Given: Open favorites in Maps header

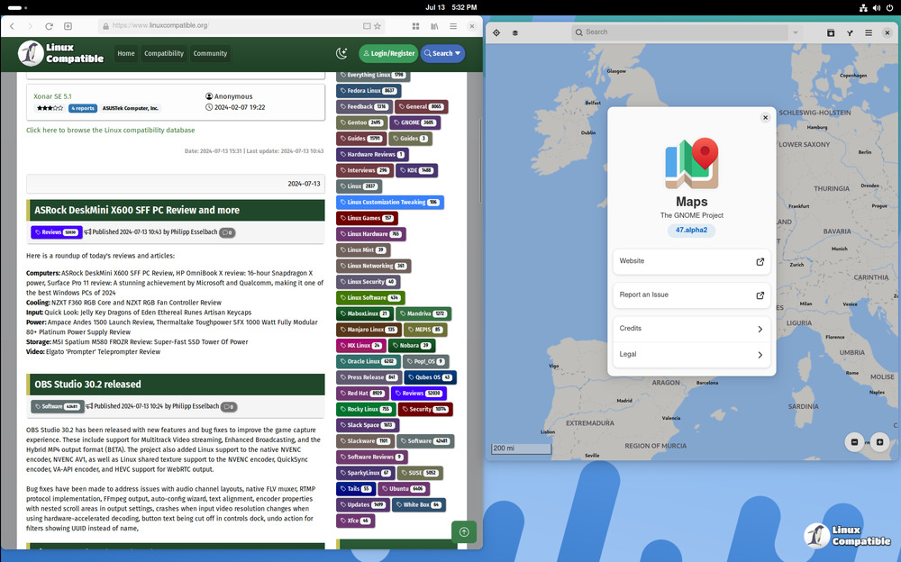Looking at the screenshot, I should [831, 32].
